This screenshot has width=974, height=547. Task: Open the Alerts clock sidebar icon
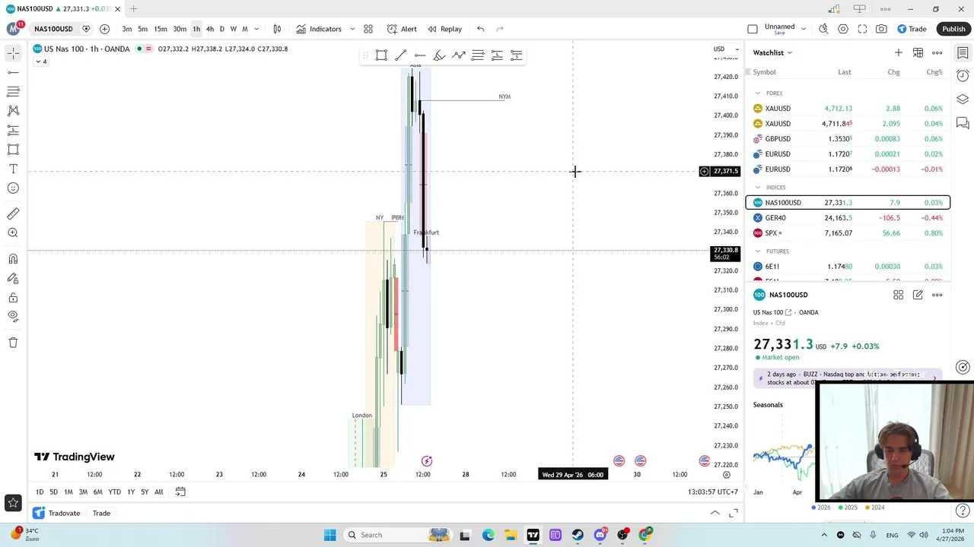point(963,76)
